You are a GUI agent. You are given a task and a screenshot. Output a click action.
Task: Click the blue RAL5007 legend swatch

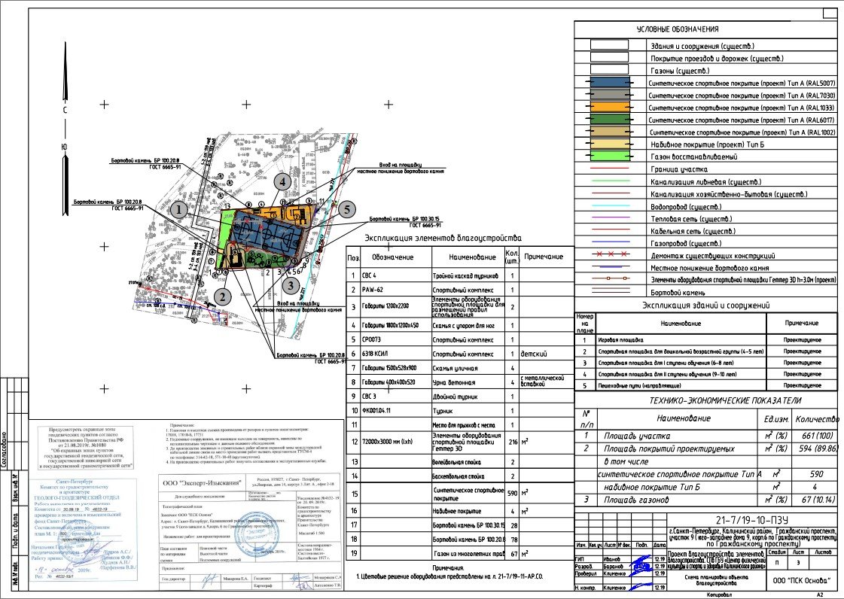(609, 83)
